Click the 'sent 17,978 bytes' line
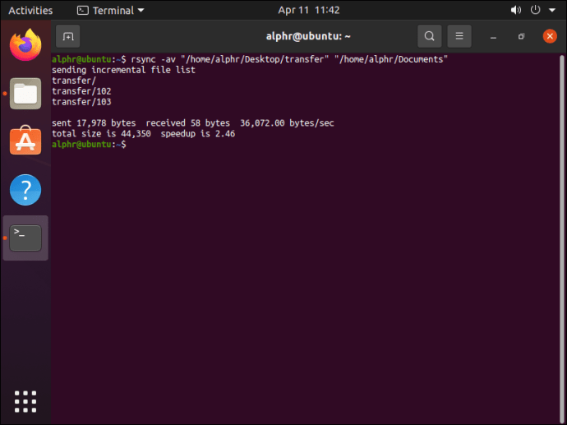 click(x=193, y=123)
